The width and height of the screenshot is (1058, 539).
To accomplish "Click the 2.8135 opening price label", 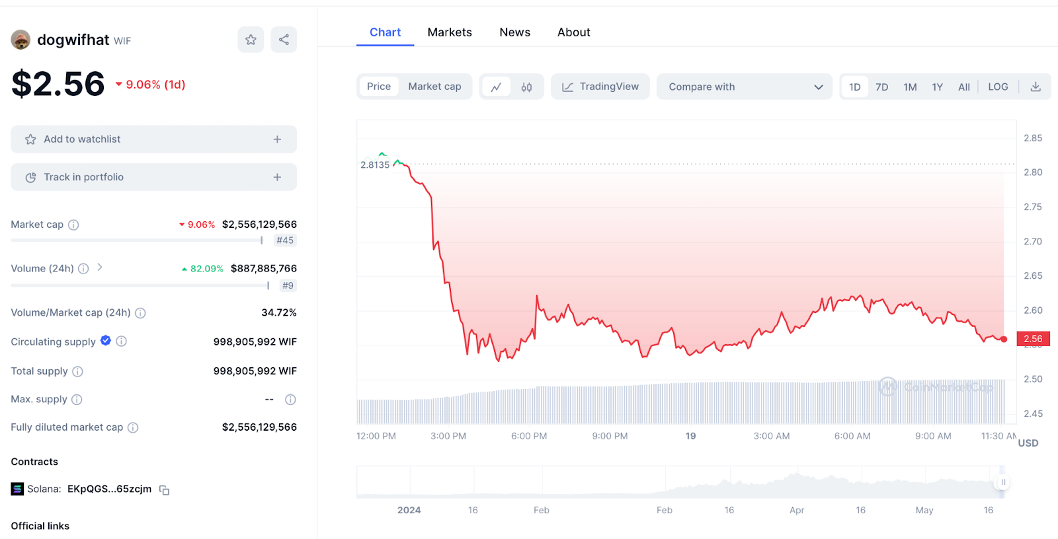I will tap(375, 165).
